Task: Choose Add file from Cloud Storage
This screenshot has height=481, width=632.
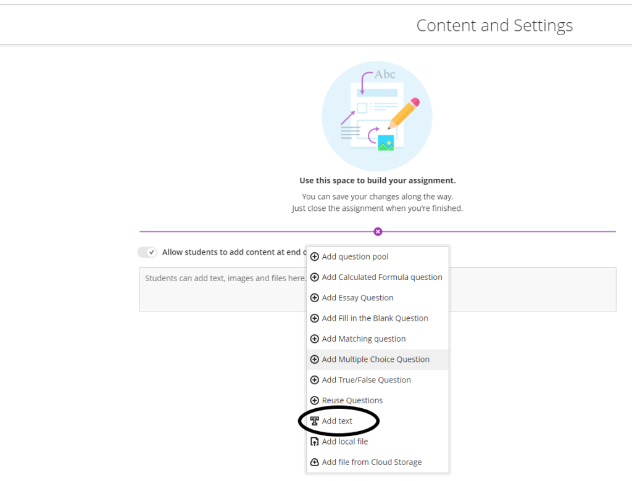Action: [372, 462]
